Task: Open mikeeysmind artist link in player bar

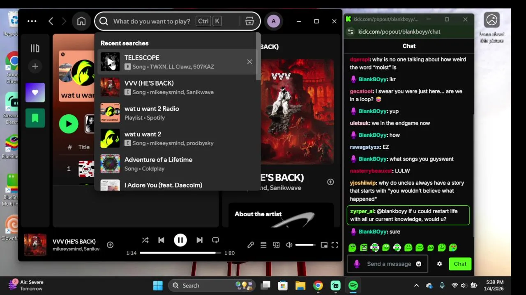Action: pos(67,249)
